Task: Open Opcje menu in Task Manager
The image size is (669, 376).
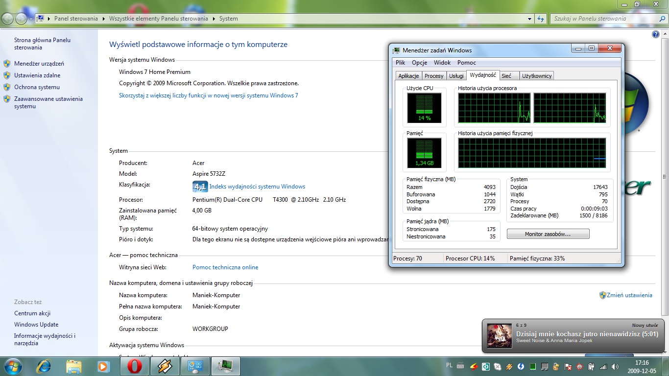Action: 420,63
